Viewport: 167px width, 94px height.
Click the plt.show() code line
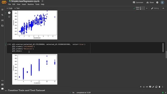coord(17,51)
